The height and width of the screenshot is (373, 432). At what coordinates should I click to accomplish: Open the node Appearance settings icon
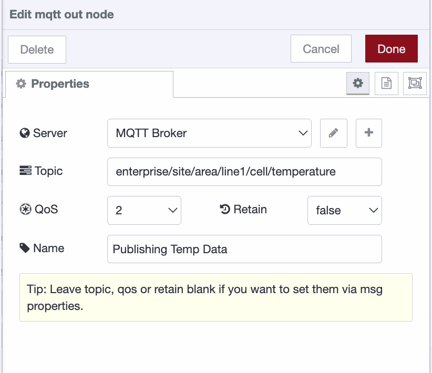click(x=415, y=84)
